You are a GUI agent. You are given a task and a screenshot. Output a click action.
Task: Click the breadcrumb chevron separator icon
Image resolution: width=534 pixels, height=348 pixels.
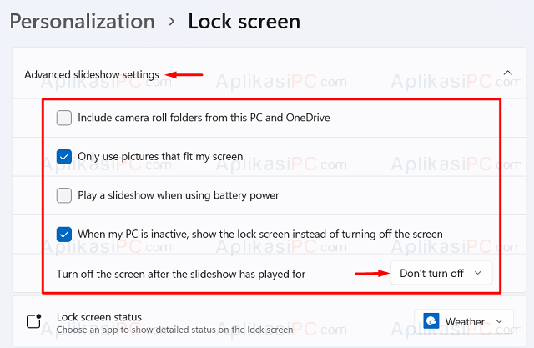pyautogui.click(x=172, y=22)
